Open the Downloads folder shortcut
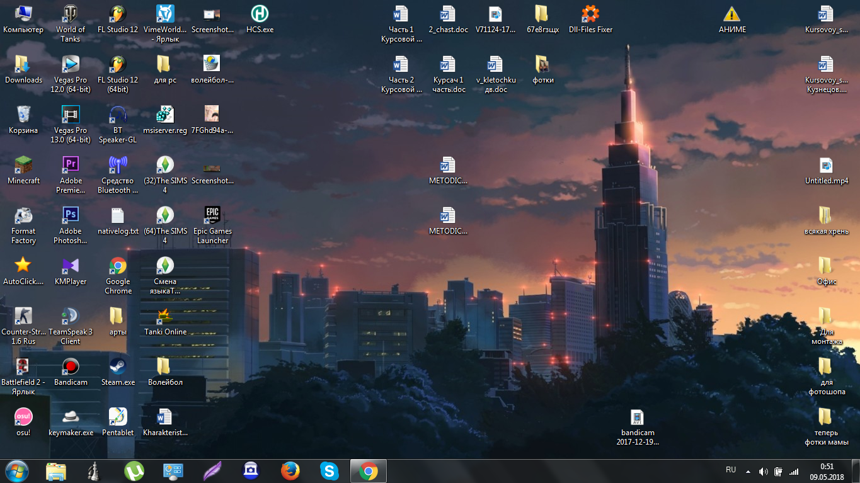 23,69
